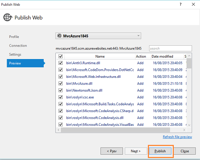The height and width of the screenshot is (160, 200).
Task: Click the < Prev button
Action: [112, 151]
